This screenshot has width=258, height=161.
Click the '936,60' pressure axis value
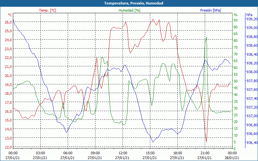click(252, 134)
